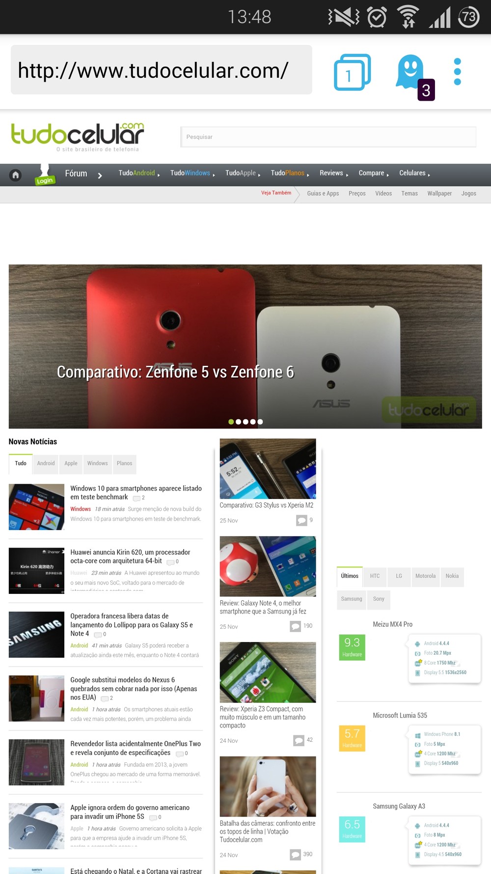Focus the Pesquisar search field
Image resolution: width=491 pixels, height=874 pixels.
(328, 137)
